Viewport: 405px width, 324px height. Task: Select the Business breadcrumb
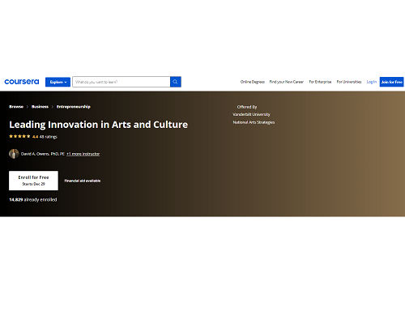coord(40,107)
